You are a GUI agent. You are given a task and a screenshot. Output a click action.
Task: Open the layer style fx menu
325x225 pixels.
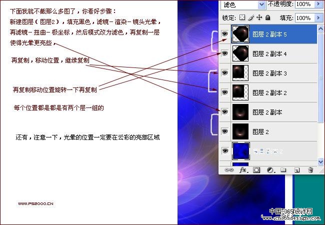(x=243, y=170)
